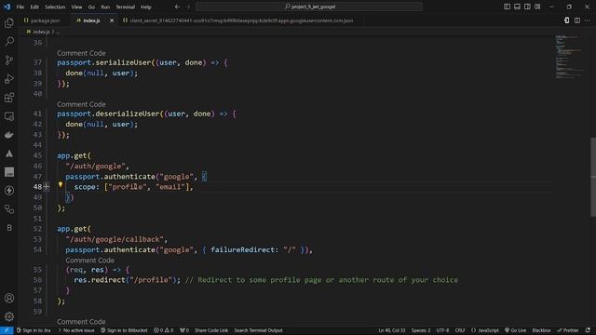Open the Source Control view
The image size is (596, 335).
point(9,60)
